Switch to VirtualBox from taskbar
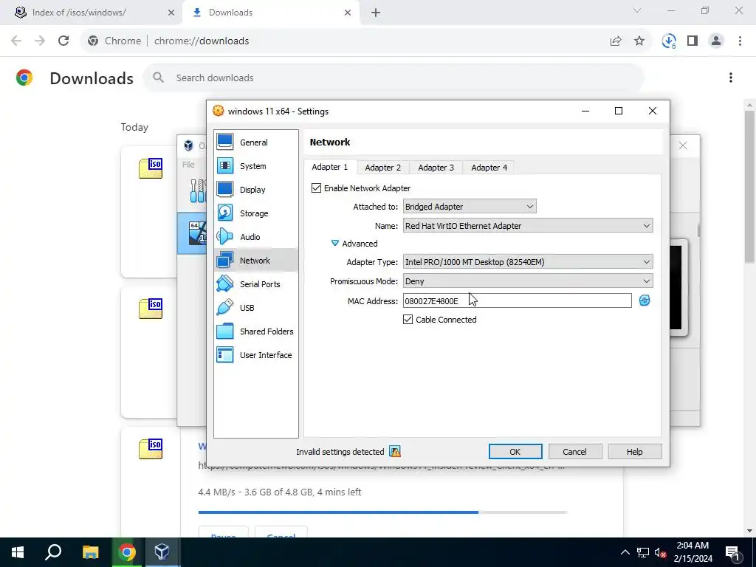 click(162, 552)
